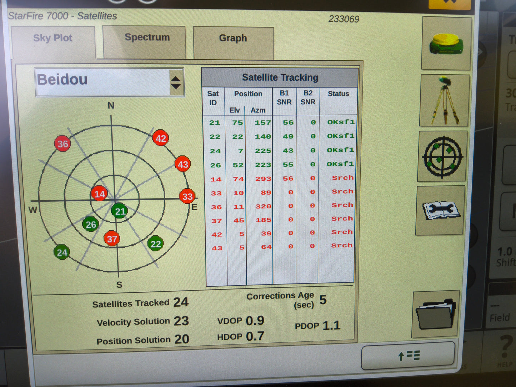Click Sat ID 26 in tracking table
The image size is (516, 387).
click(216, 165)
